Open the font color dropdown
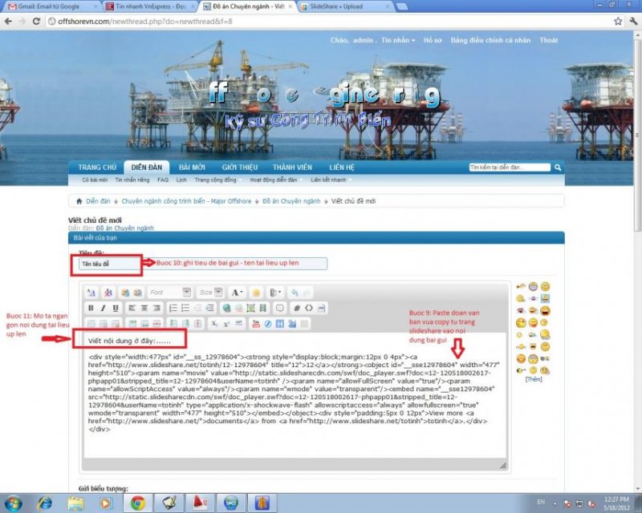 tap(237, 293)
